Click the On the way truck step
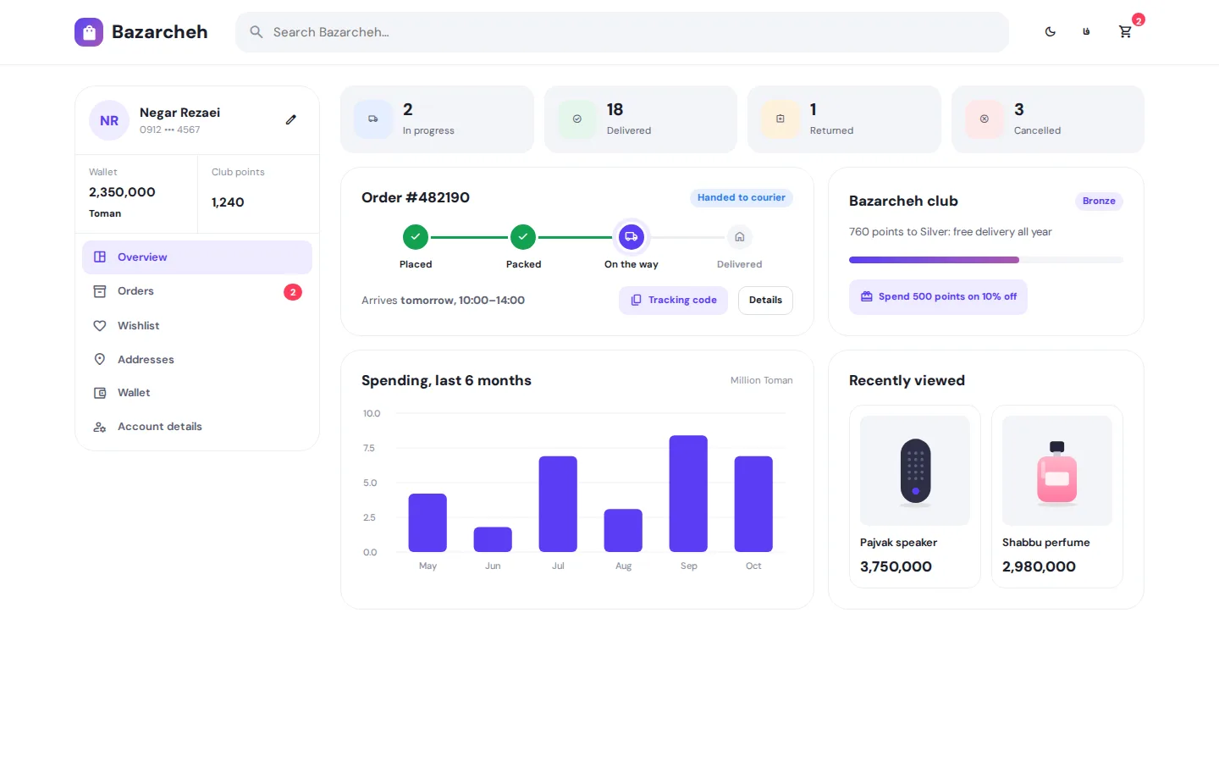Screen dimensions: 1219x762 point(632,237)
